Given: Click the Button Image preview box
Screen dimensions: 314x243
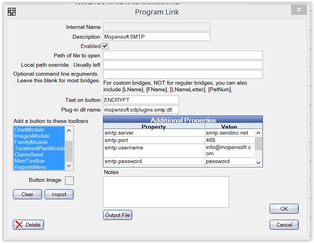Looking at the screenshot, I should click(69, 181).
